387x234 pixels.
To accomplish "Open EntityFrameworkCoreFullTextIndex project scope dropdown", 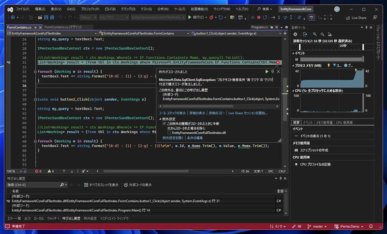I will pyautogui.click(x=52, y=33).
